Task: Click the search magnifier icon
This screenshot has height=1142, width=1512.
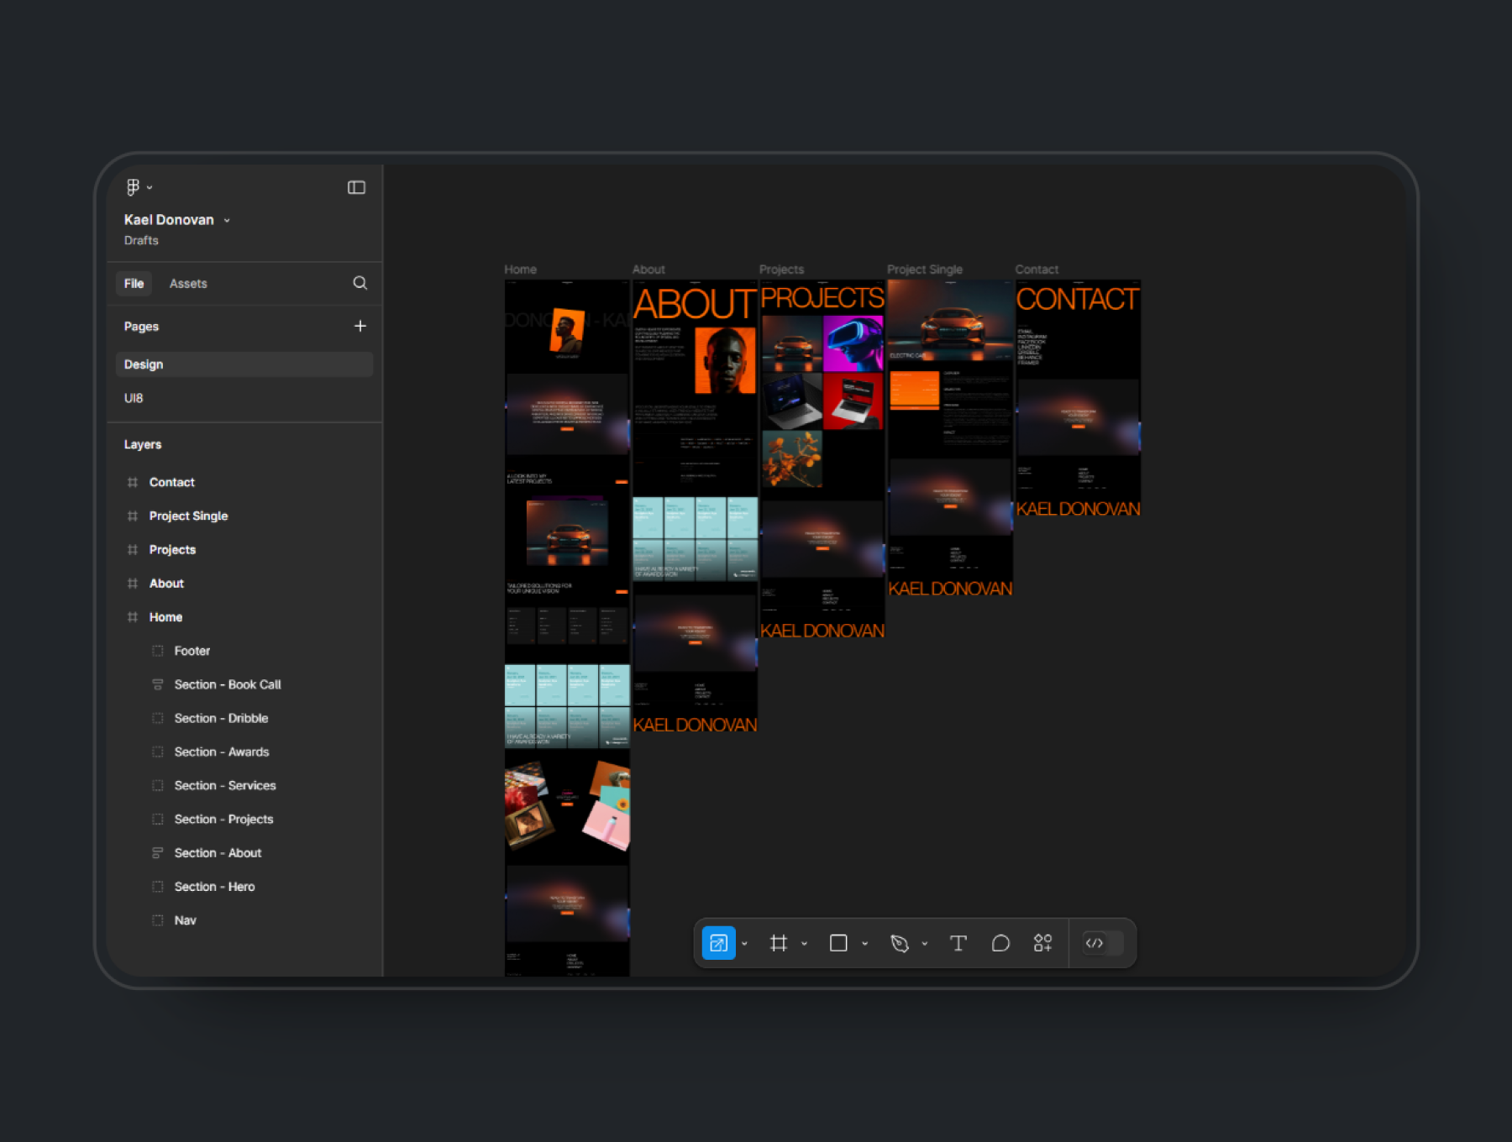Action: click(360, 283)
